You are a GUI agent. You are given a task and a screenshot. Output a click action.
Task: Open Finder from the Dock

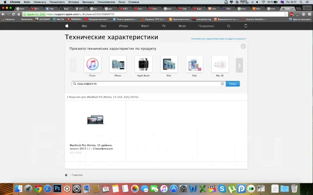(x=19, y=189)
